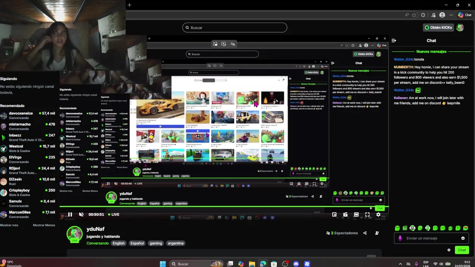
Task: Open yduNaf channel avatar
Action: tap(75, 234)
